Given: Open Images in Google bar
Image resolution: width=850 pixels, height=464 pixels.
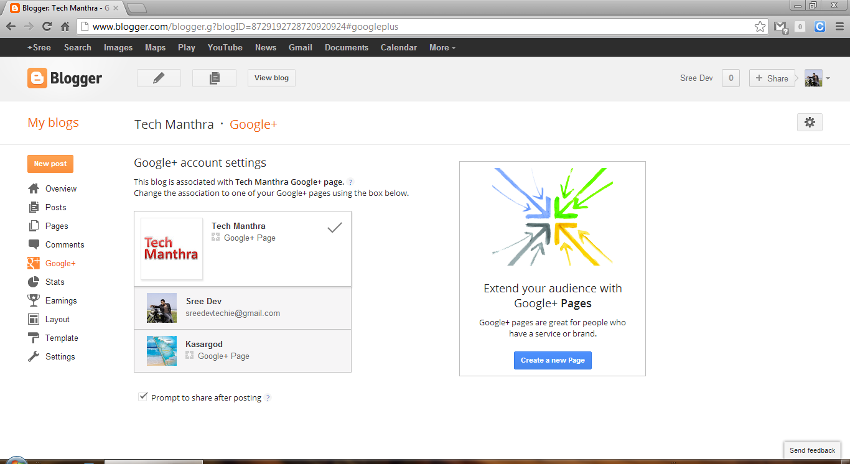Looking at the screenshot, I should pos(118,47).
